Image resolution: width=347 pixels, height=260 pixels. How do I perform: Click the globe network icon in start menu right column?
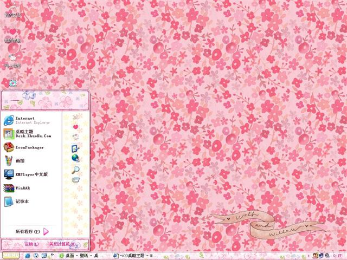click(76, 158)
